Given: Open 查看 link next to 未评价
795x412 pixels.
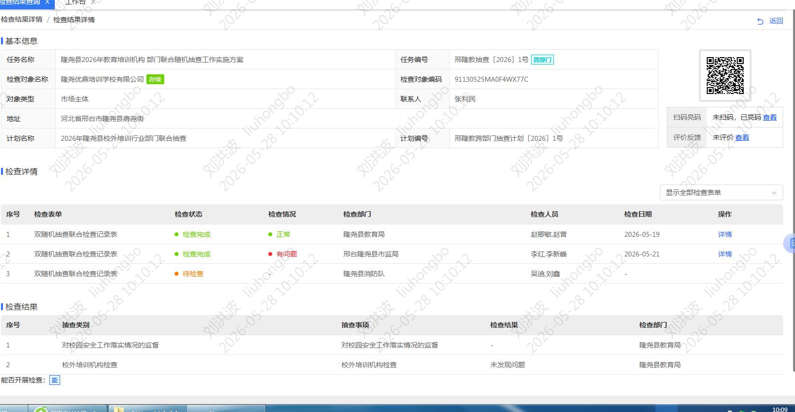Looking at the screenshot, I should pyautogui.click(x=742, y=137).
